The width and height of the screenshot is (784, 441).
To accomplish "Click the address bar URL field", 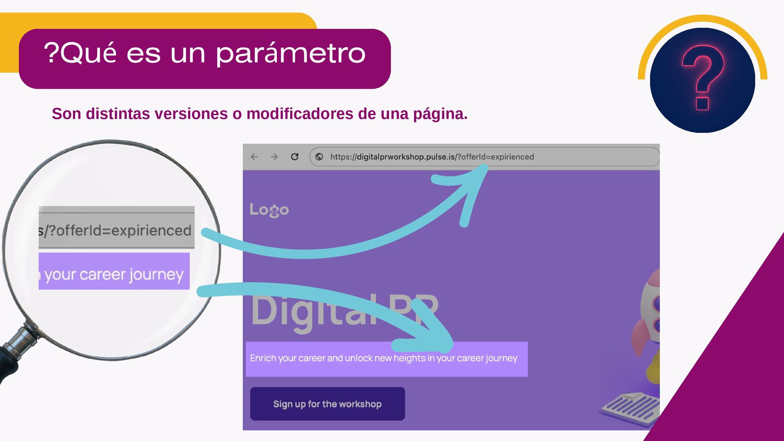I will pos(484,157).
